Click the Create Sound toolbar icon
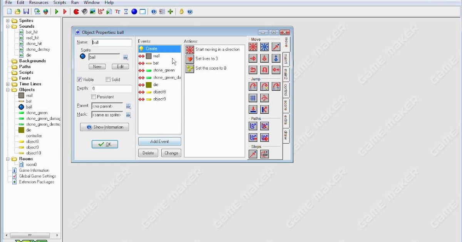Screen dimensions: 462x242 point(85,12)
